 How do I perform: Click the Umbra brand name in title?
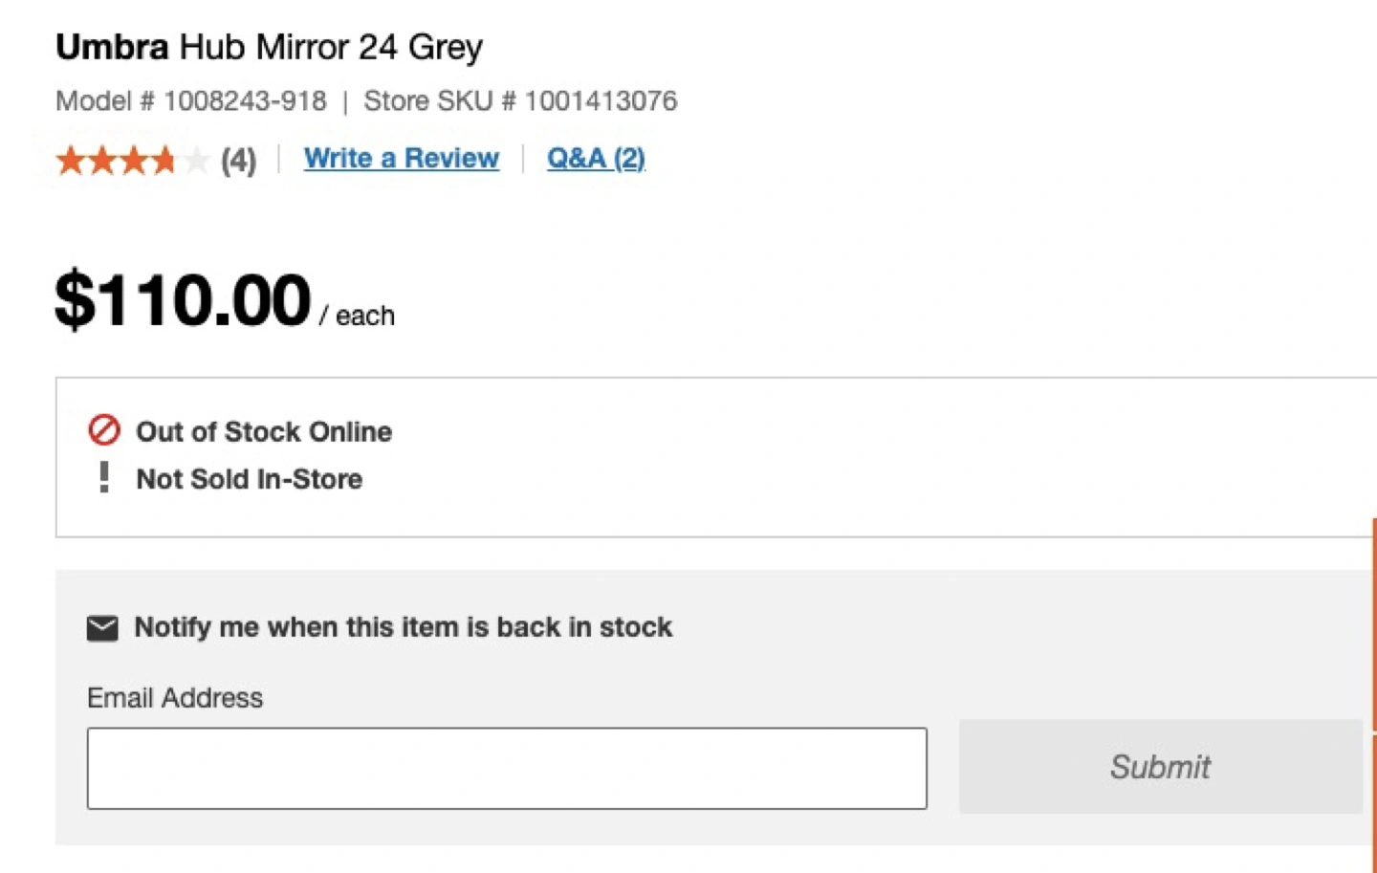point(112,47)
